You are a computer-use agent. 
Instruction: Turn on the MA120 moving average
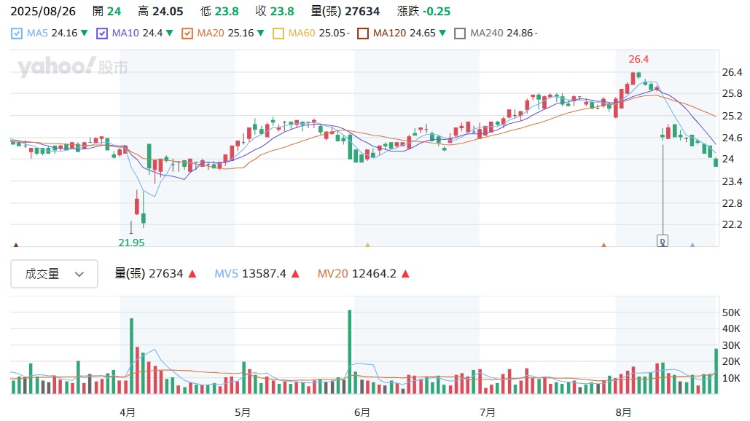[x=363, y=33]
